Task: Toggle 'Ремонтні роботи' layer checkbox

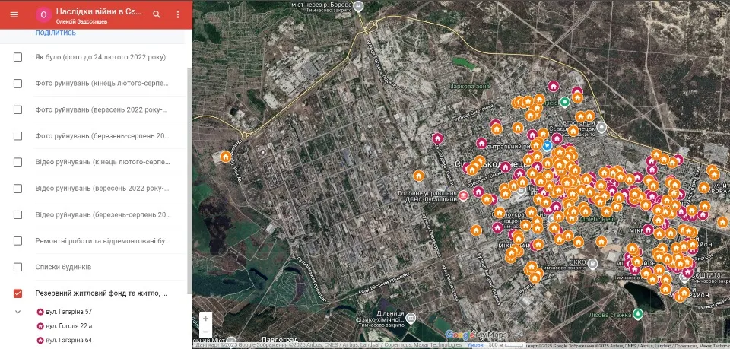Action: pos(17,241)
